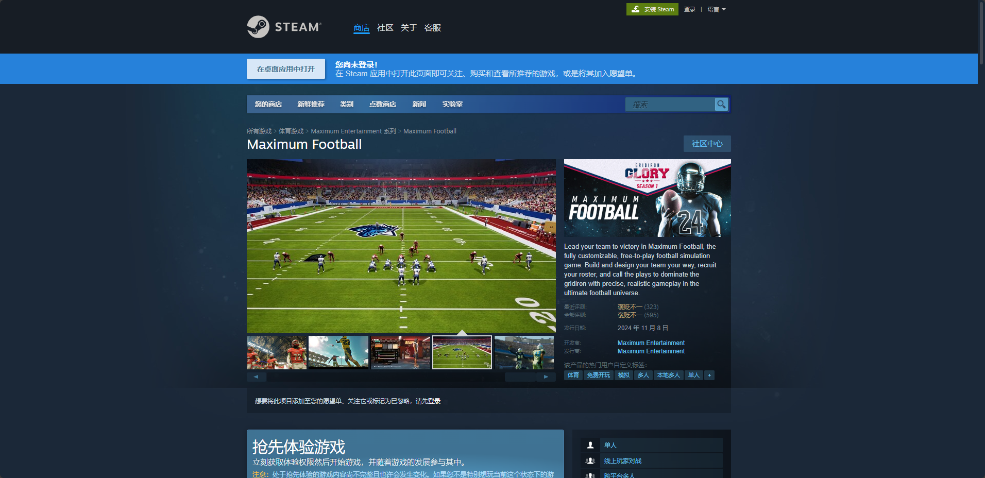Click the install Steam download icon
Viewport: 985px width, 478px height.
coord(636,9)
